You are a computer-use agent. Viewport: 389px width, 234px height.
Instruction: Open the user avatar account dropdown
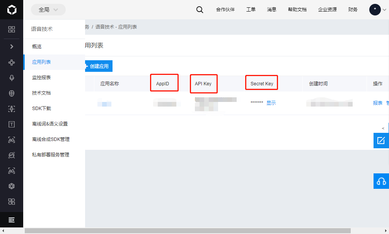pos(374,9)
